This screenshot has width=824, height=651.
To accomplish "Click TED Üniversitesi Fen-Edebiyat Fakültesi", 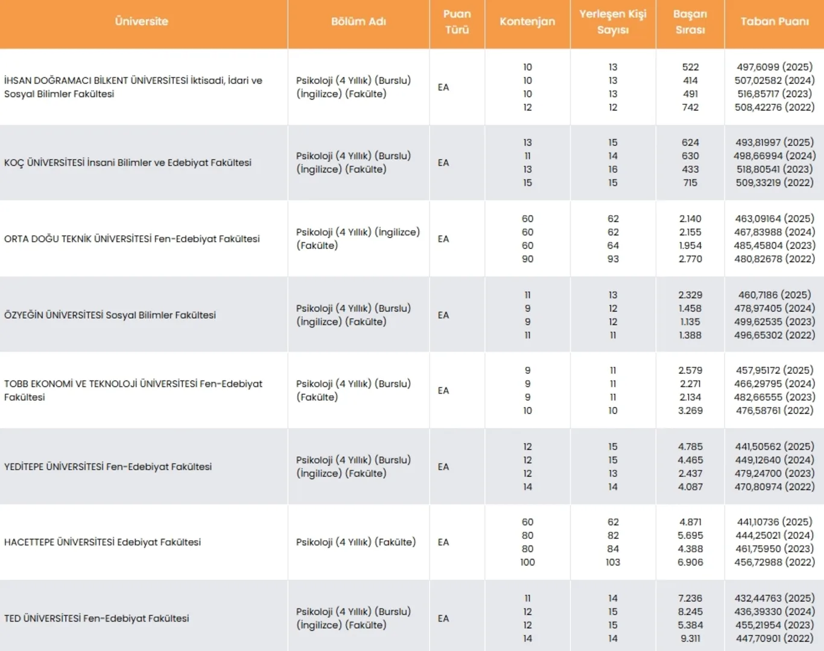I will [x=97, y=618].
